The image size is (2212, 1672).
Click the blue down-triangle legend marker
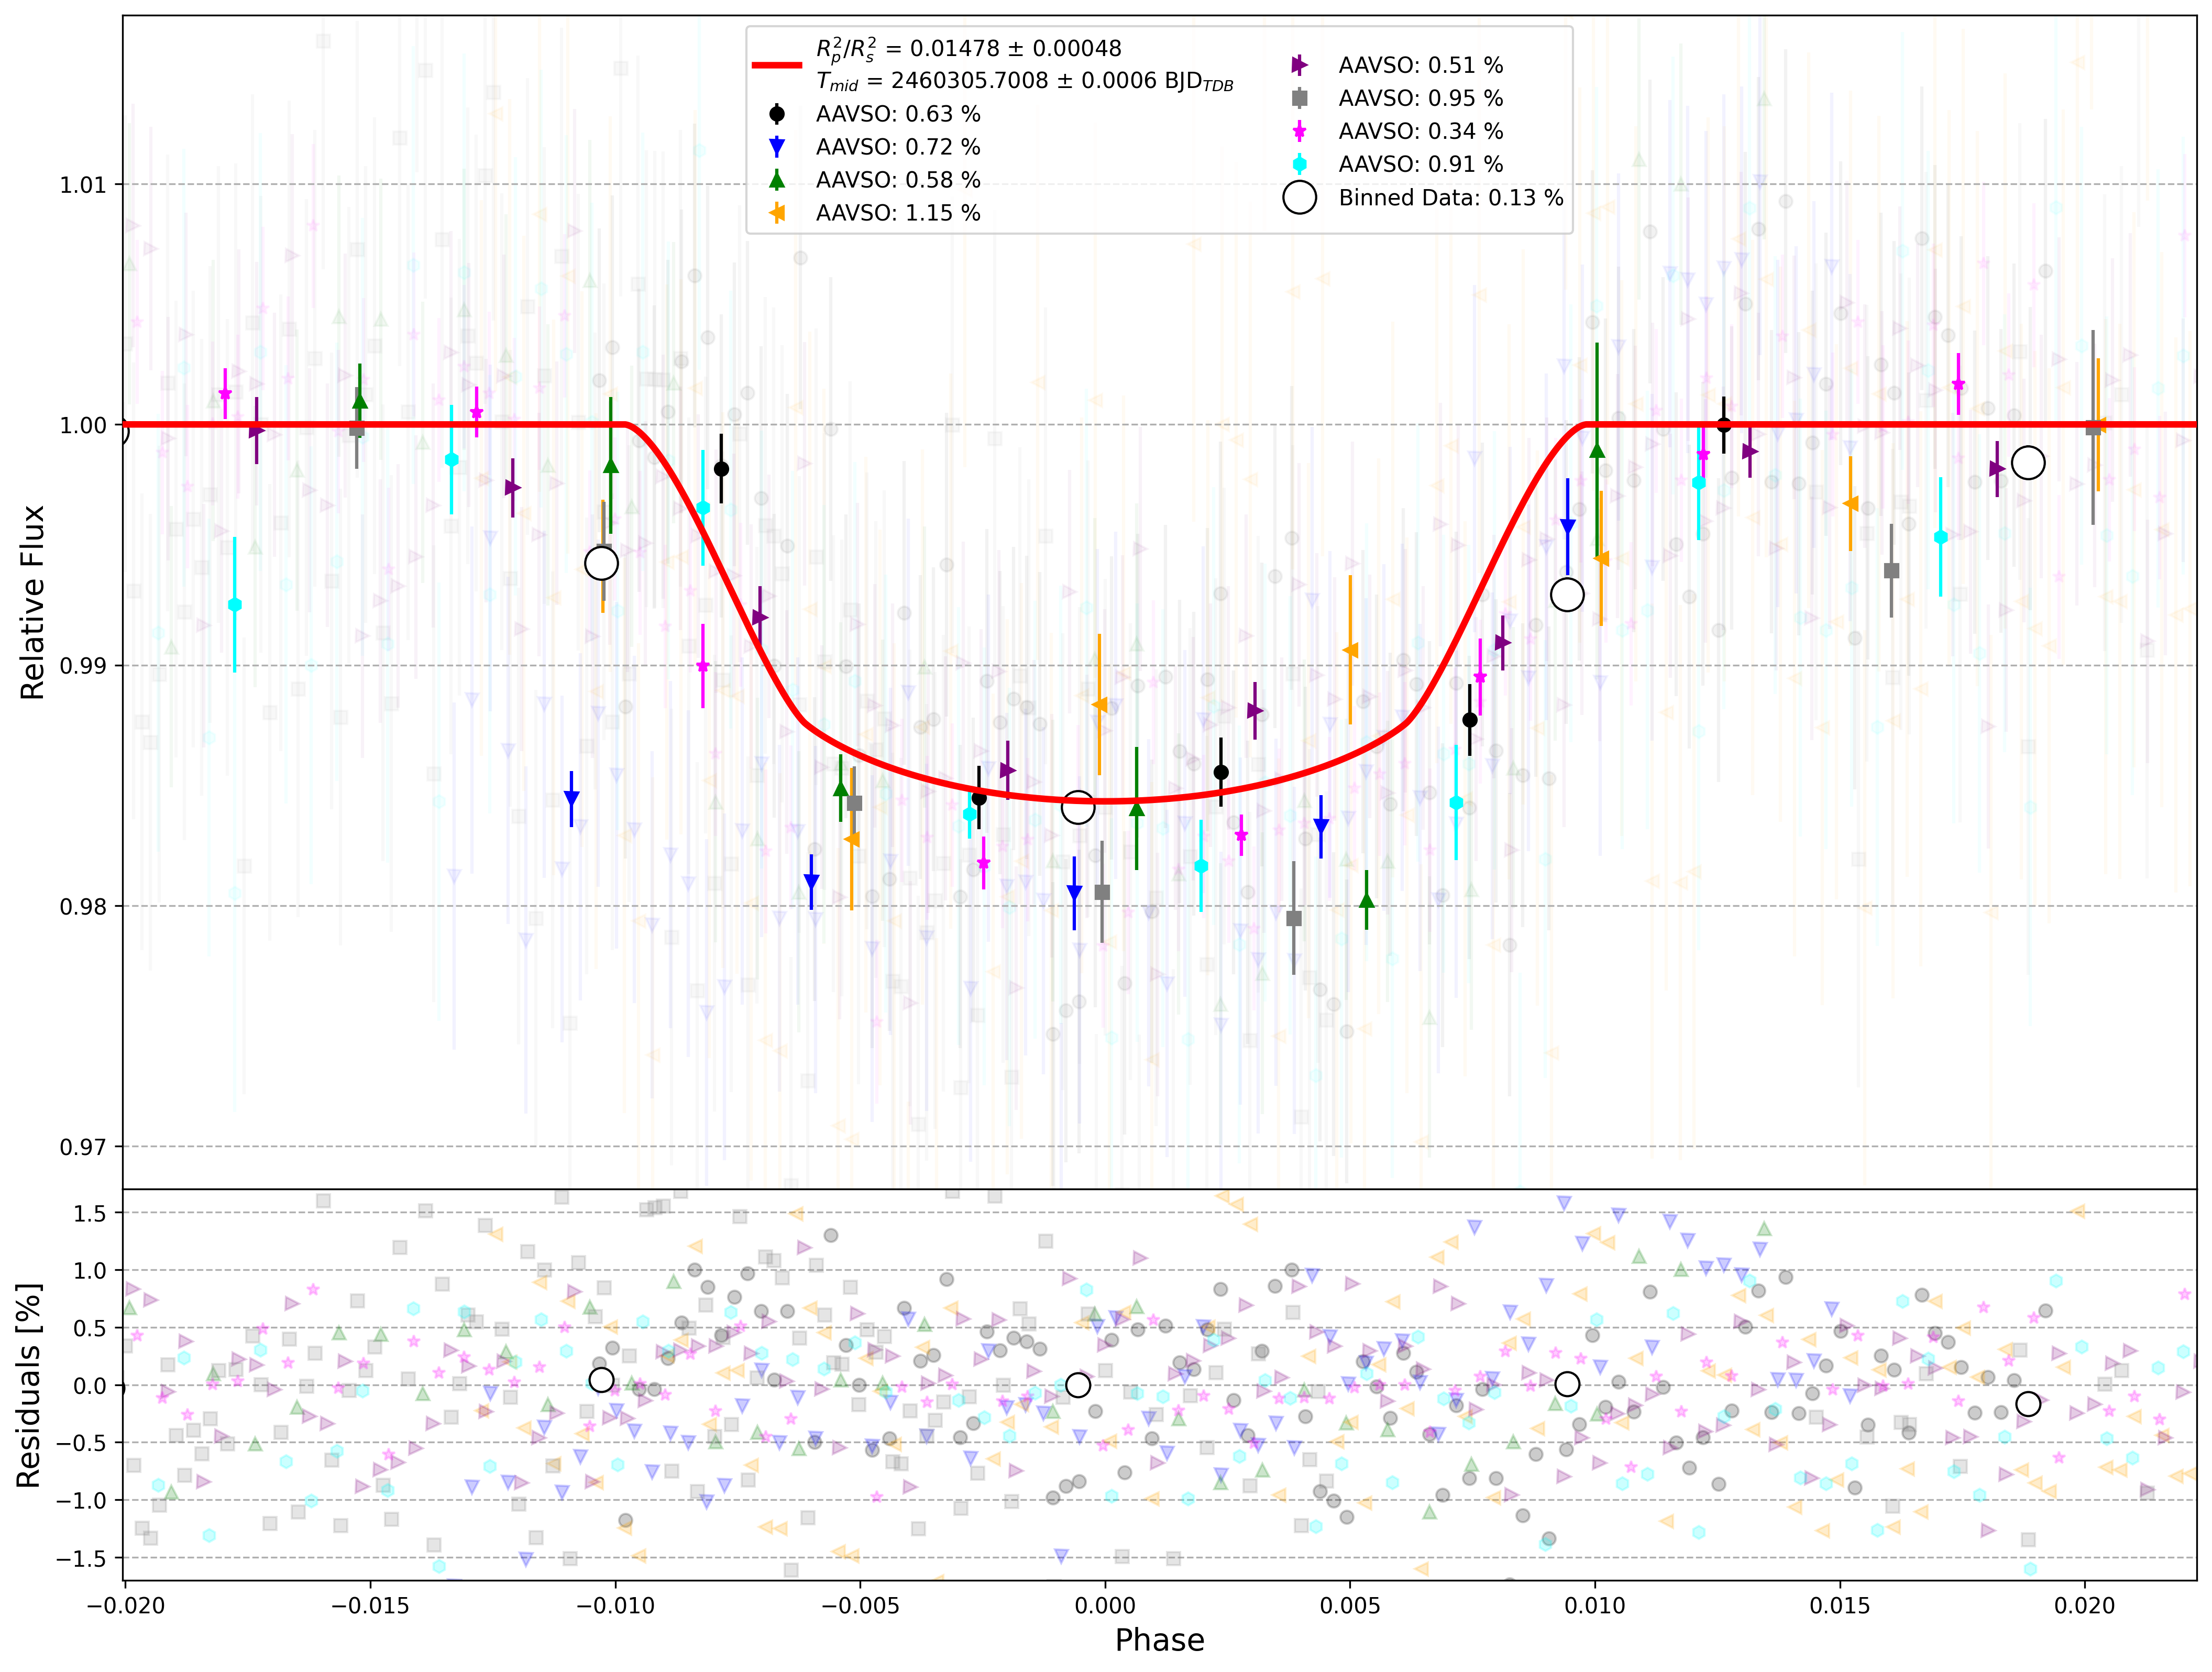point(777,147)
